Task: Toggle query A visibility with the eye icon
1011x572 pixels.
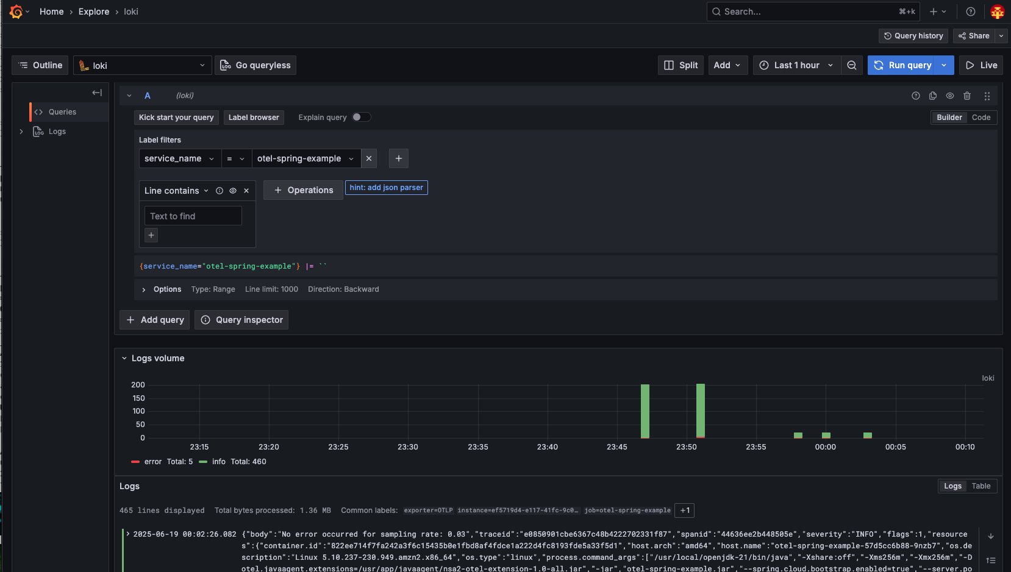Action: click(950, 96)
